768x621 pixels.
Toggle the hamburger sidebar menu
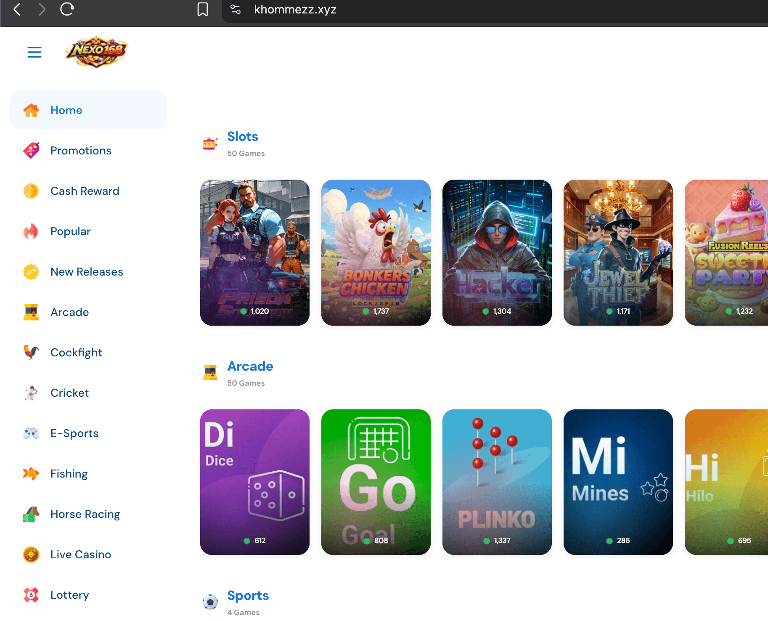[34, 52]
